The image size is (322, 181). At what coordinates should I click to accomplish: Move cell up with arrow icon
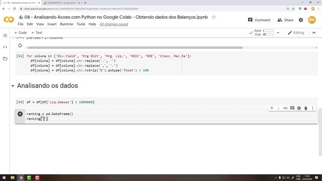tap(272, 108)
